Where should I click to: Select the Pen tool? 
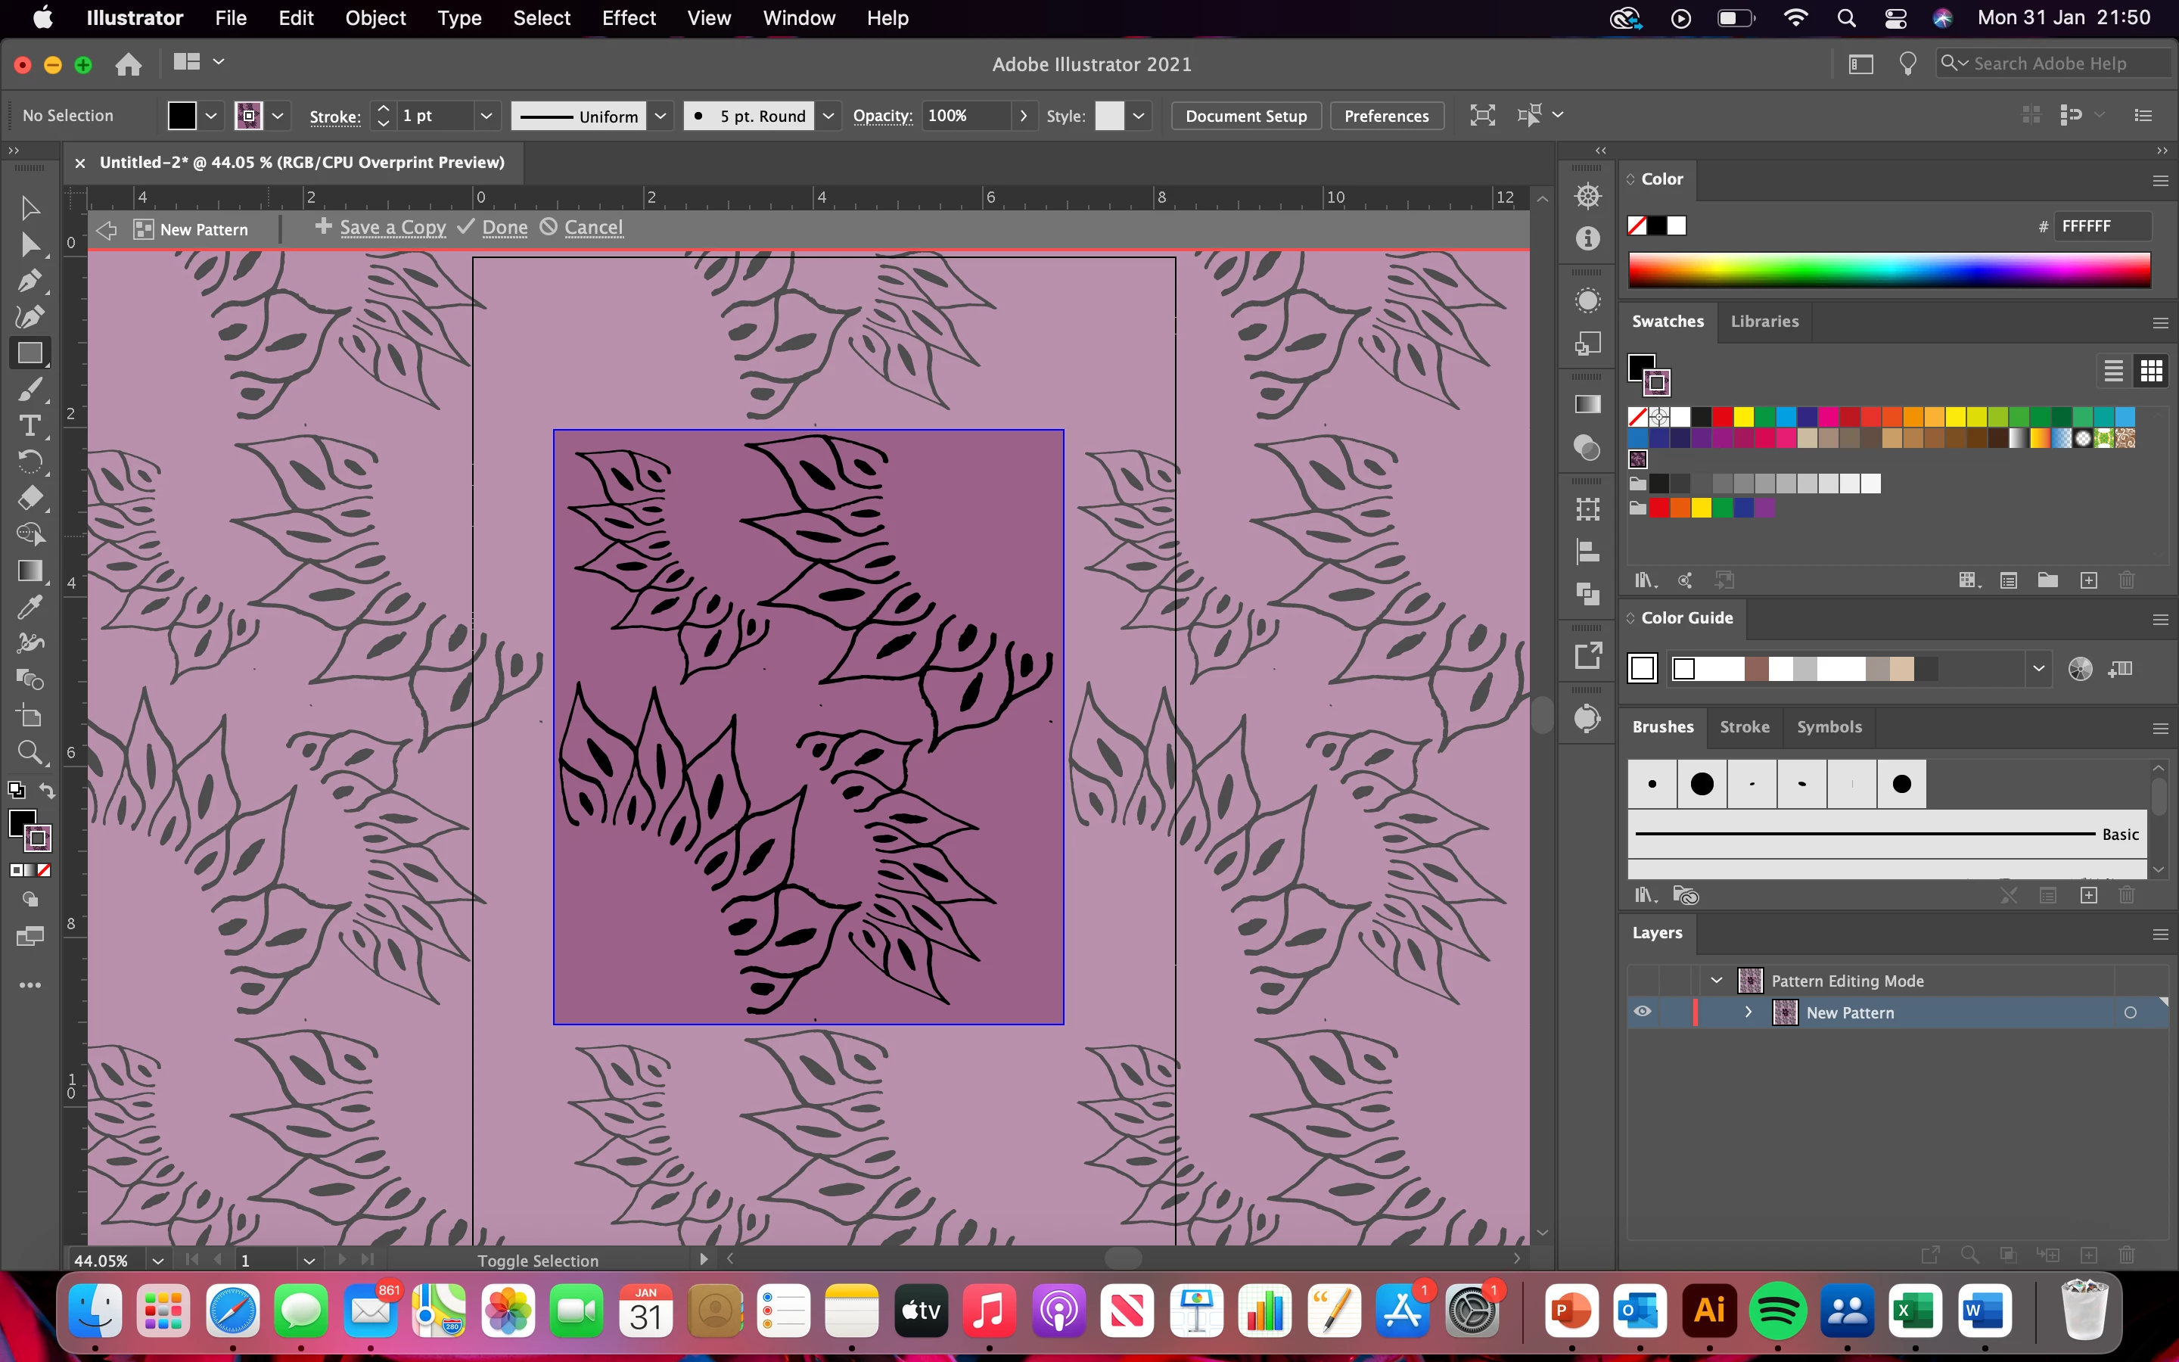coord(29,281)
